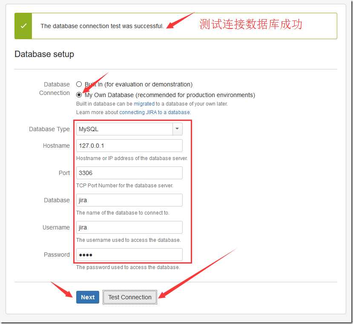Click the Test Connection button
Viewport: 353px width, 324px height.
130,297
